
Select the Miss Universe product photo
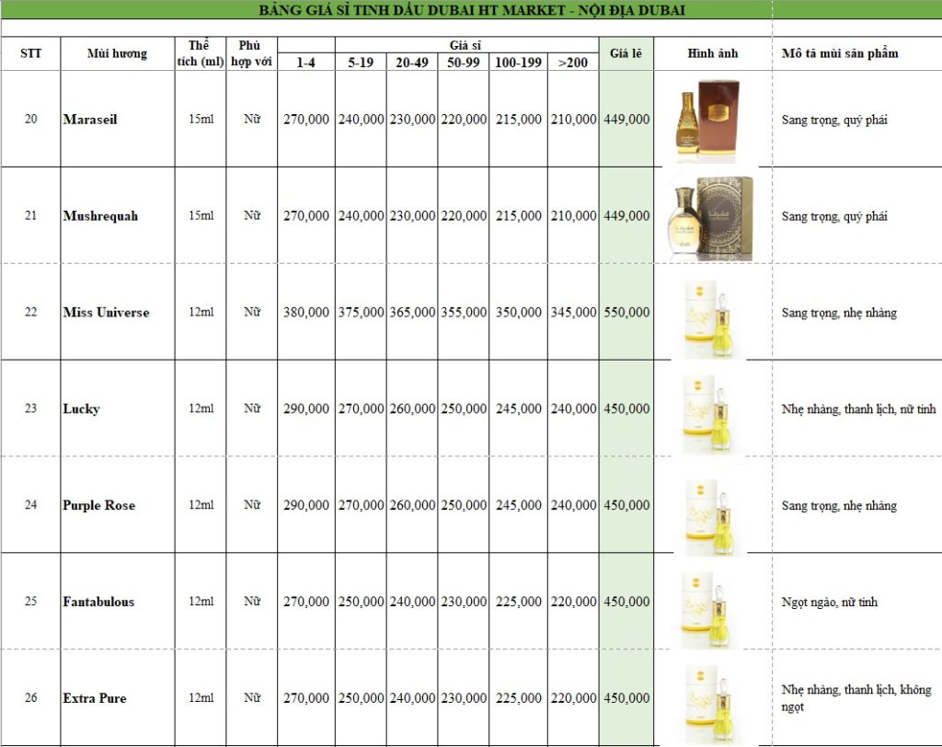coord(712,313)
